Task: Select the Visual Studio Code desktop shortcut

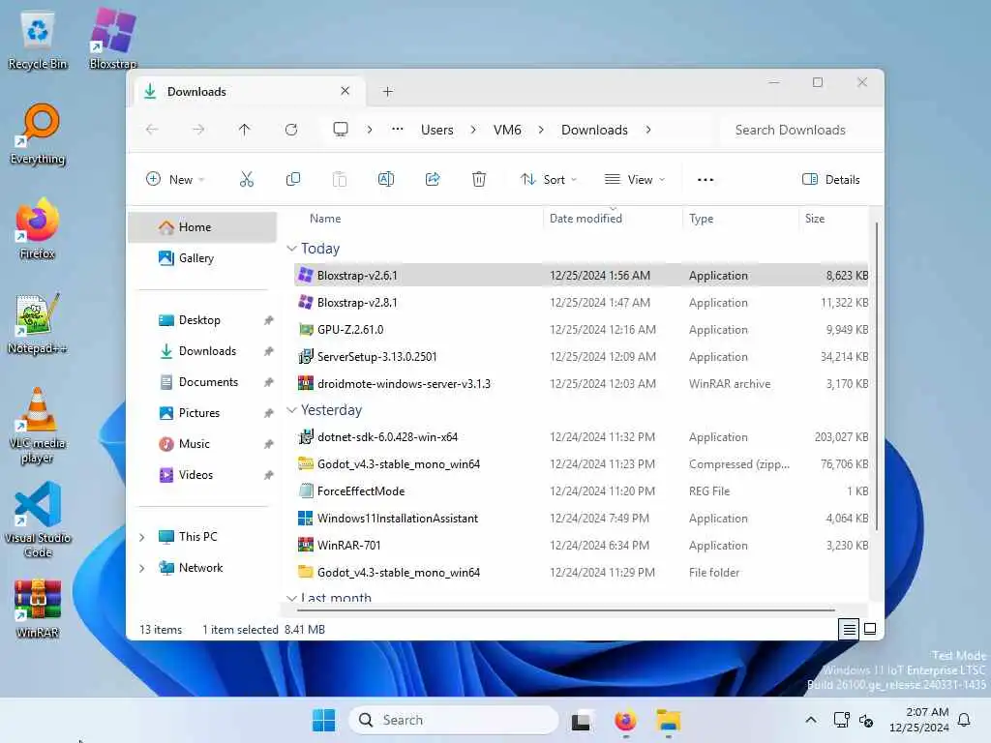Action: tap(38, 520)
